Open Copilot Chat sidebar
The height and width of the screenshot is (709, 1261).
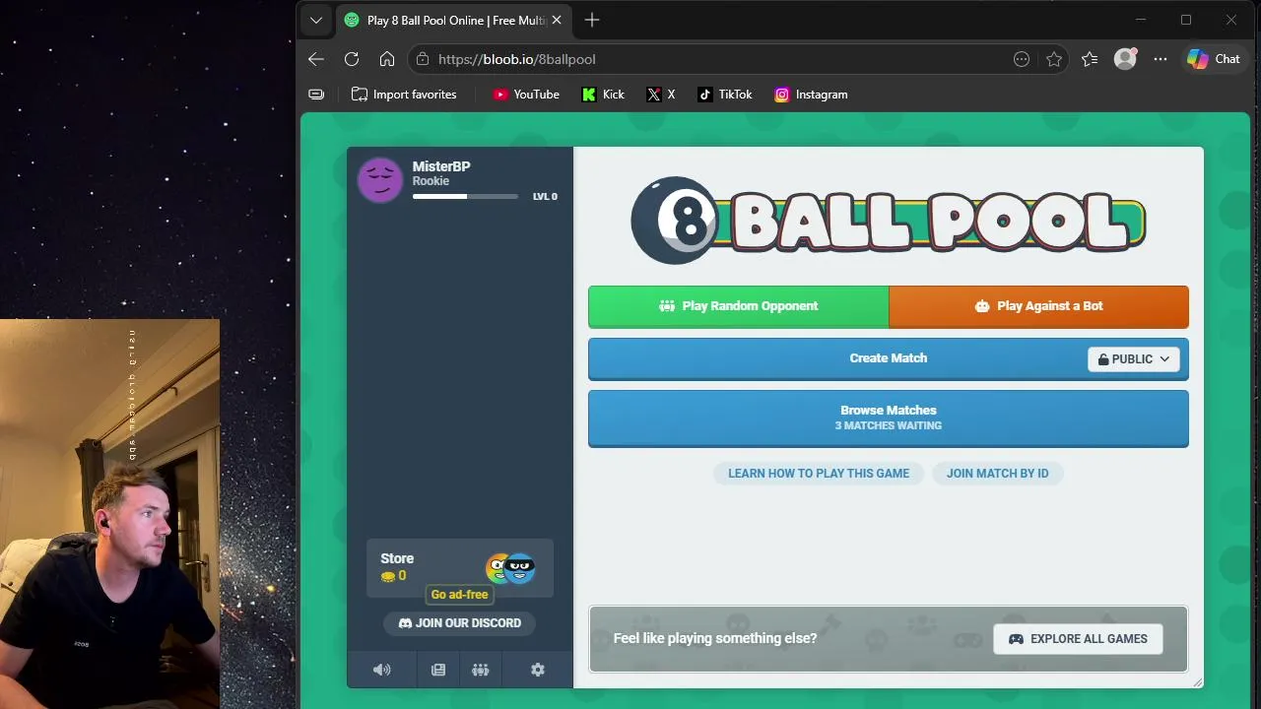[x=1214, y=59]
